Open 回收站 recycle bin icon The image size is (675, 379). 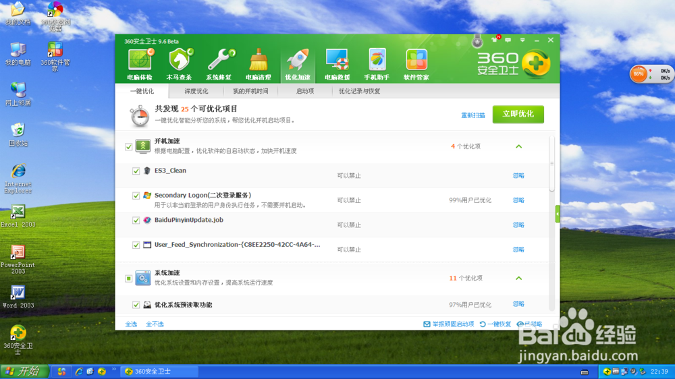18,134
